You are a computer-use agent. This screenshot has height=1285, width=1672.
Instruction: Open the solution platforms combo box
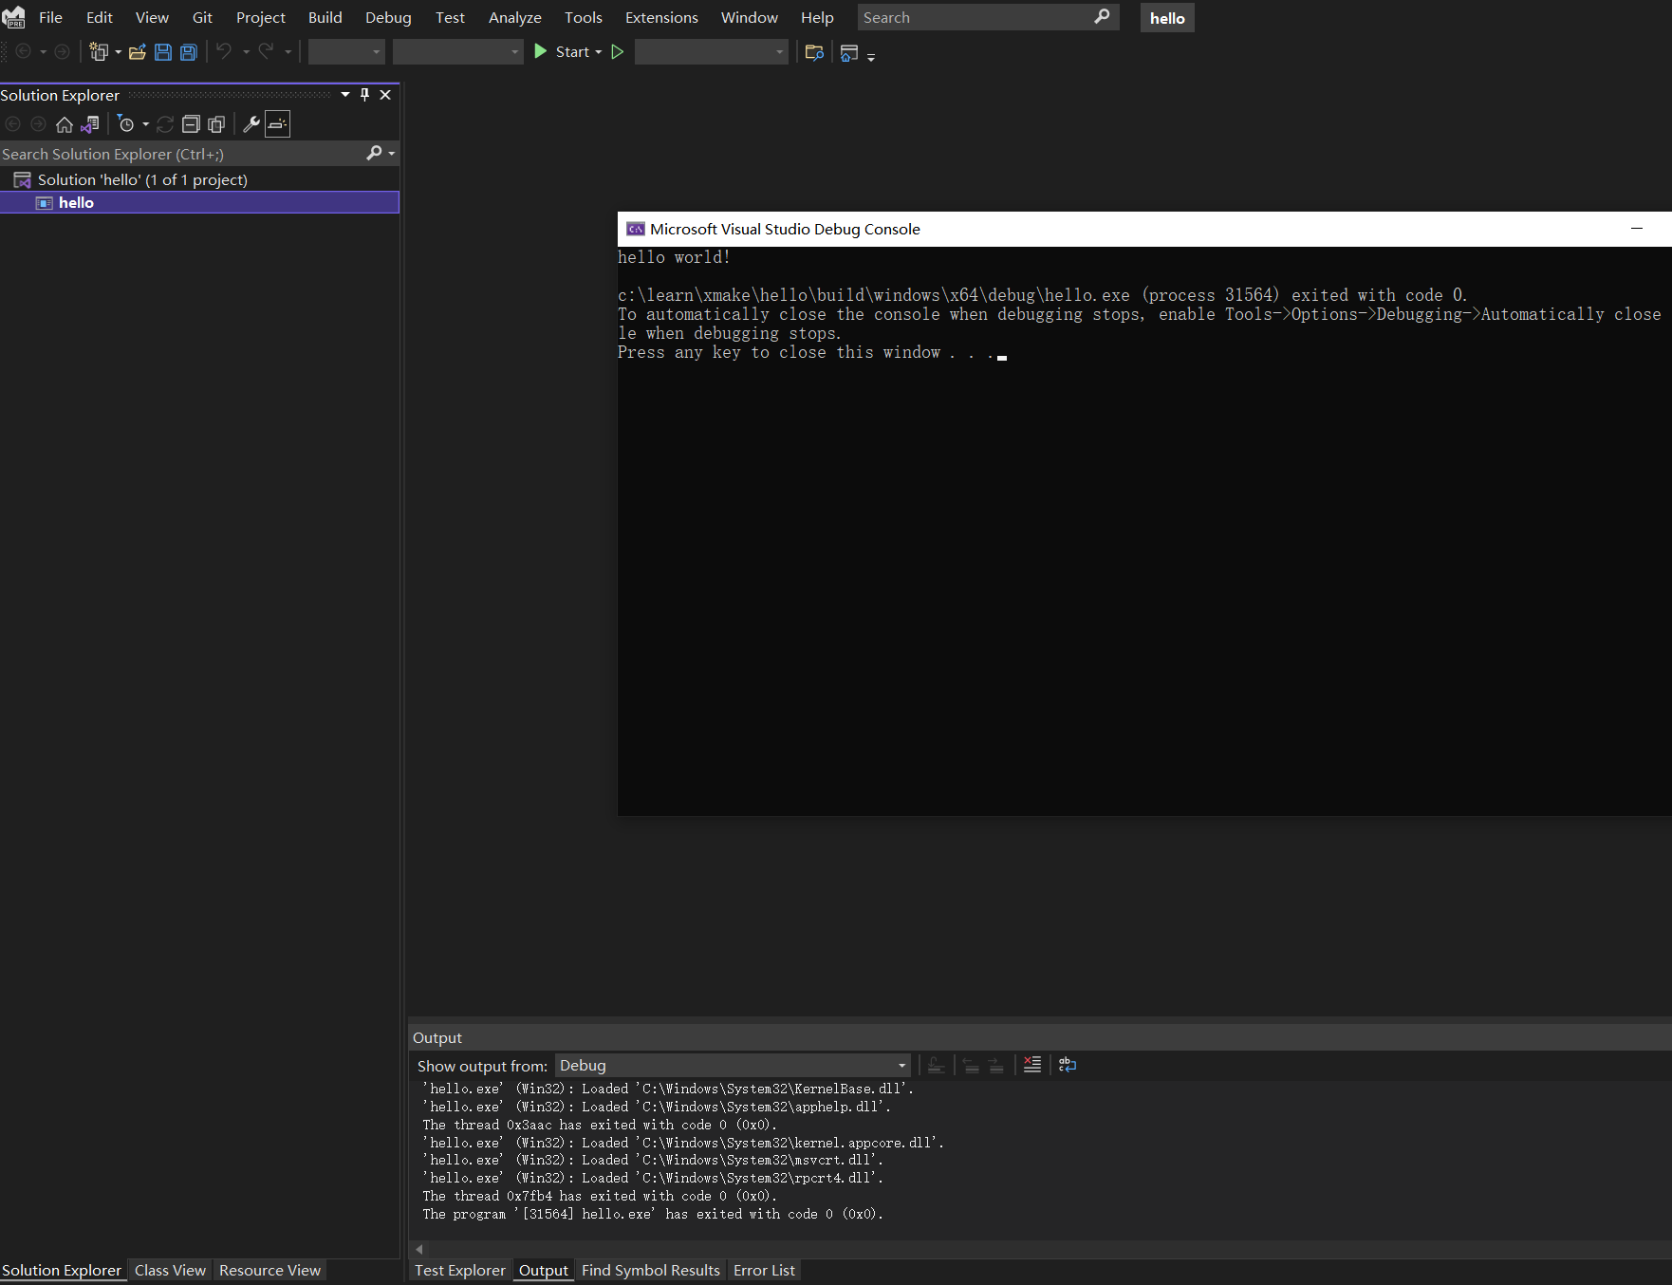pyautogui.click(x=457, y=51)
